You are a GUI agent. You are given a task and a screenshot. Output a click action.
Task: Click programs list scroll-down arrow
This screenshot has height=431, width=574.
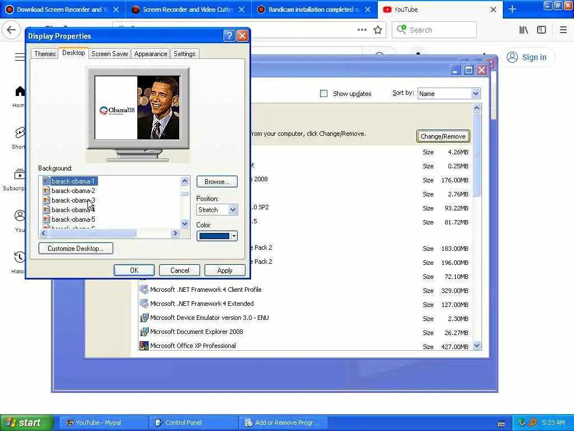pos(476,345)
